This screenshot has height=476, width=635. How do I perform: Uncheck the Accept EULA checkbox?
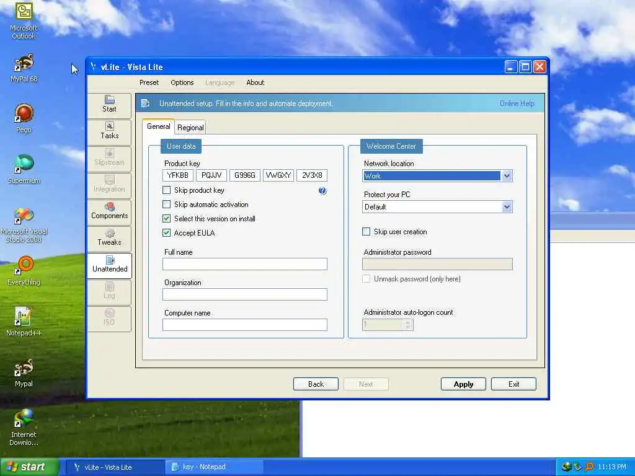(x=166, y=233)
